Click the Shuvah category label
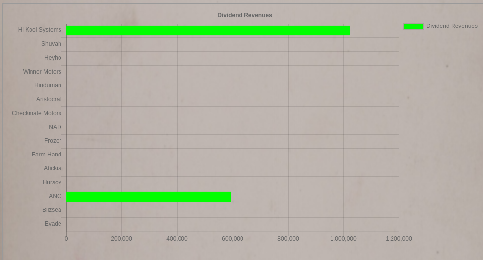This screenshot has height=260, width=483. (51, 44)
